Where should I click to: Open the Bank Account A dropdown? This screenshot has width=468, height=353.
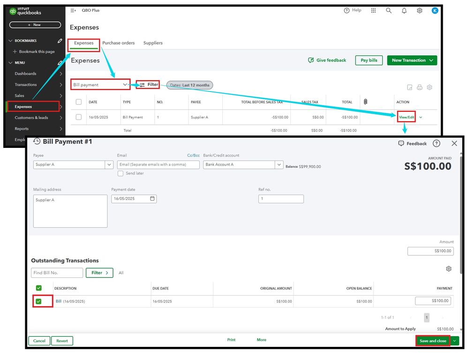(x=279, y=165)
